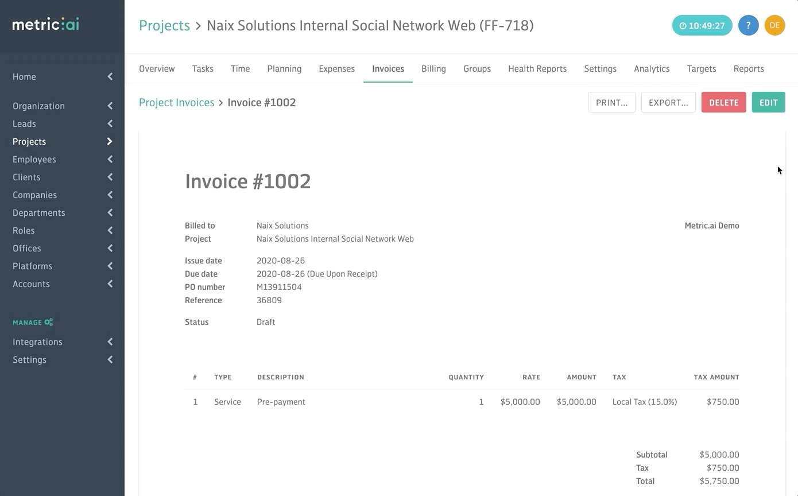Screen dimensions: 798x496
Task: Expand the Home sidebar chevron
Action: [x=110, y=76]
